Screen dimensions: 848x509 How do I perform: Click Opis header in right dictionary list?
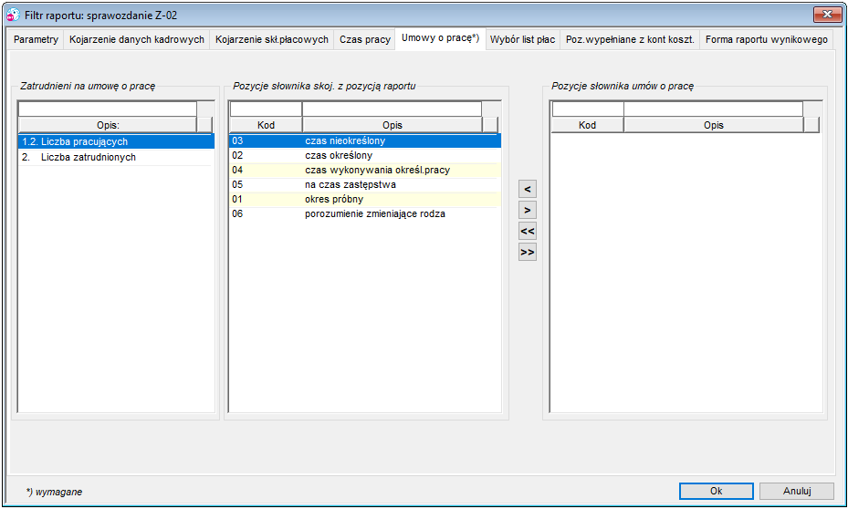click(713, 125)
